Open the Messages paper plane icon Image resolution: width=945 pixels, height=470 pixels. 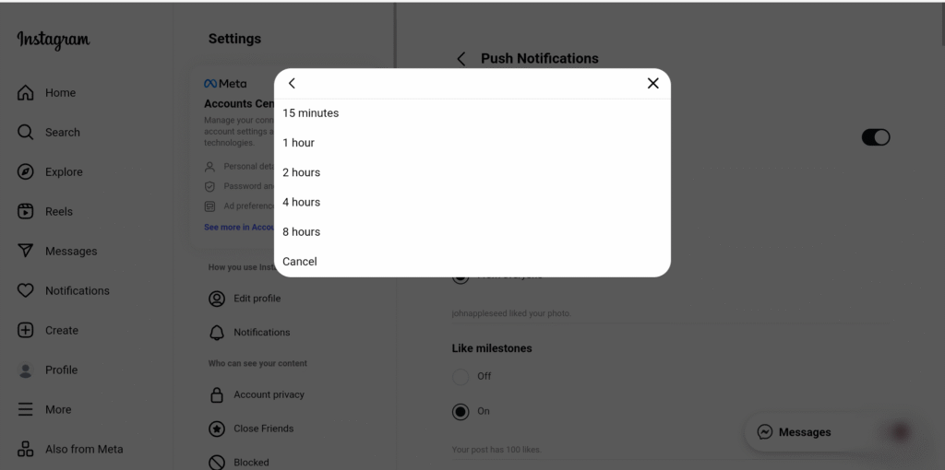(26, 252)
